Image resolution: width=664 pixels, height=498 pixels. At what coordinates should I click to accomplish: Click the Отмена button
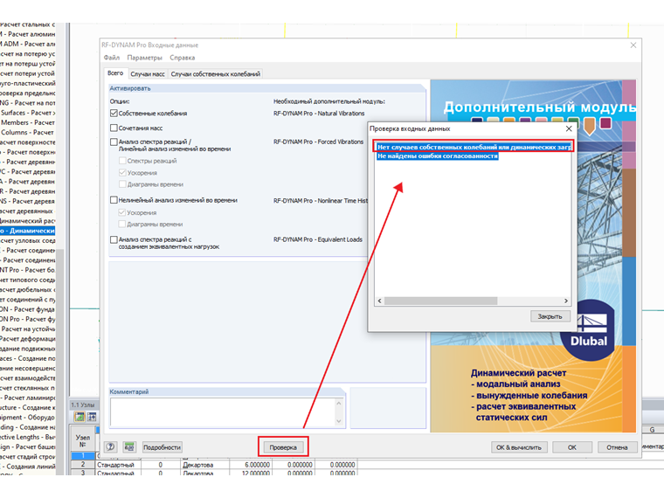pos(617,447)
